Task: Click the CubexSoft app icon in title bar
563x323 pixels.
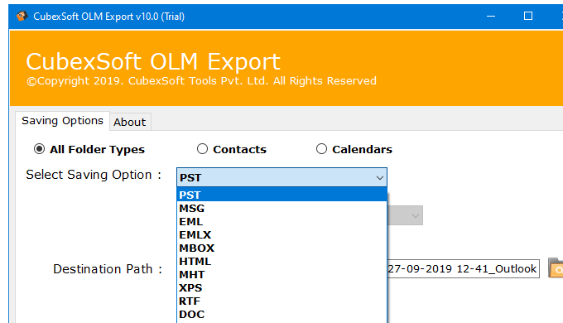Action: coord(22,17)
